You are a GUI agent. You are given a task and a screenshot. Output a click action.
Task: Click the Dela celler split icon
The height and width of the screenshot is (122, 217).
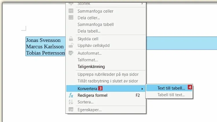pyautogui.click(x=71, y=18)
